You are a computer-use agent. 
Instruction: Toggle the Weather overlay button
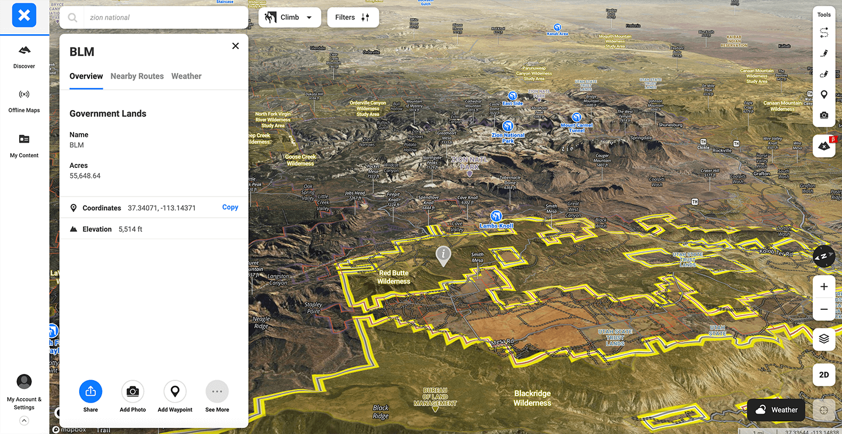point(776,410)
